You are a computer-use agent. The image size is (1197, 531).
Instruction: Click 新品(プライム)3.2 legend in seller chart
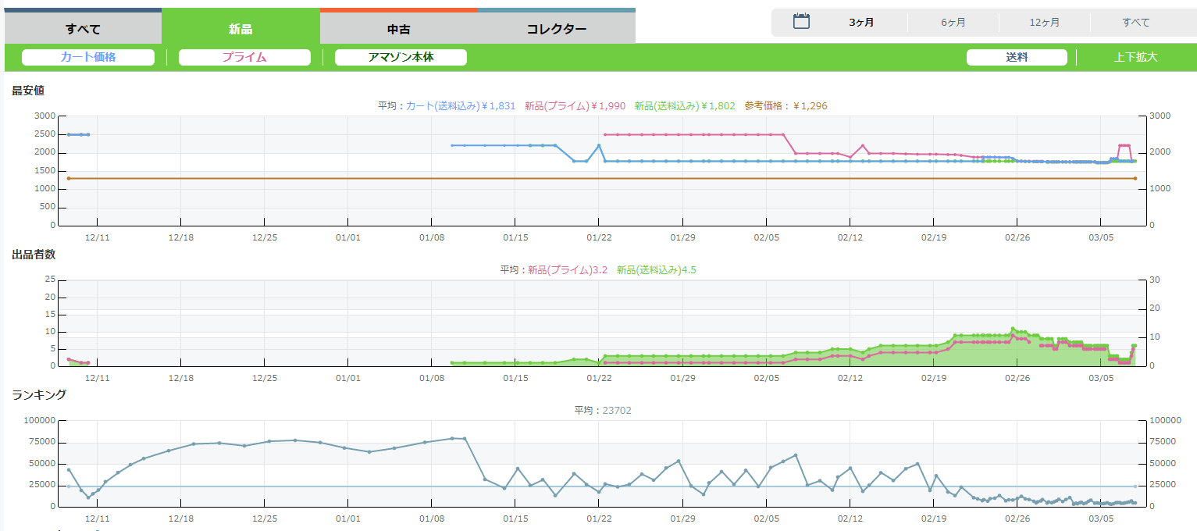(x=567, y=270)
